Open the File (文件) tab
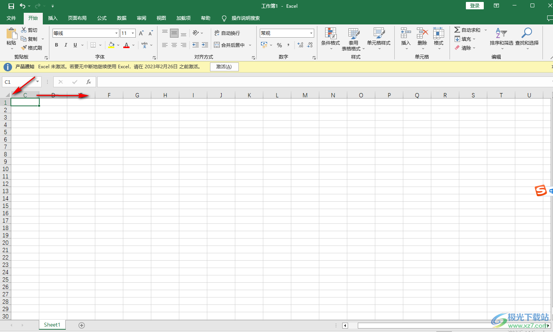553x332 pixels. point(11,18)
